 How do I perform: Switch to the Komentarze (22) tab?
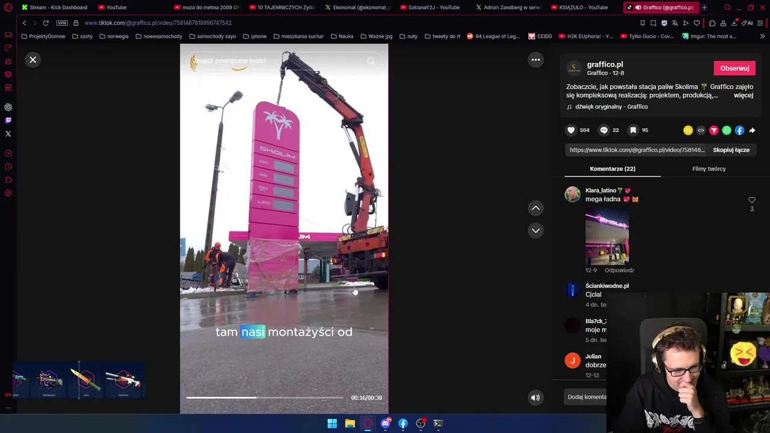click(612, 168)
